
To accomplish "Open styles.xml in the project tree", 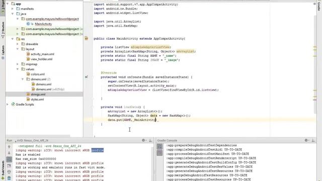I will click(37, 100).
